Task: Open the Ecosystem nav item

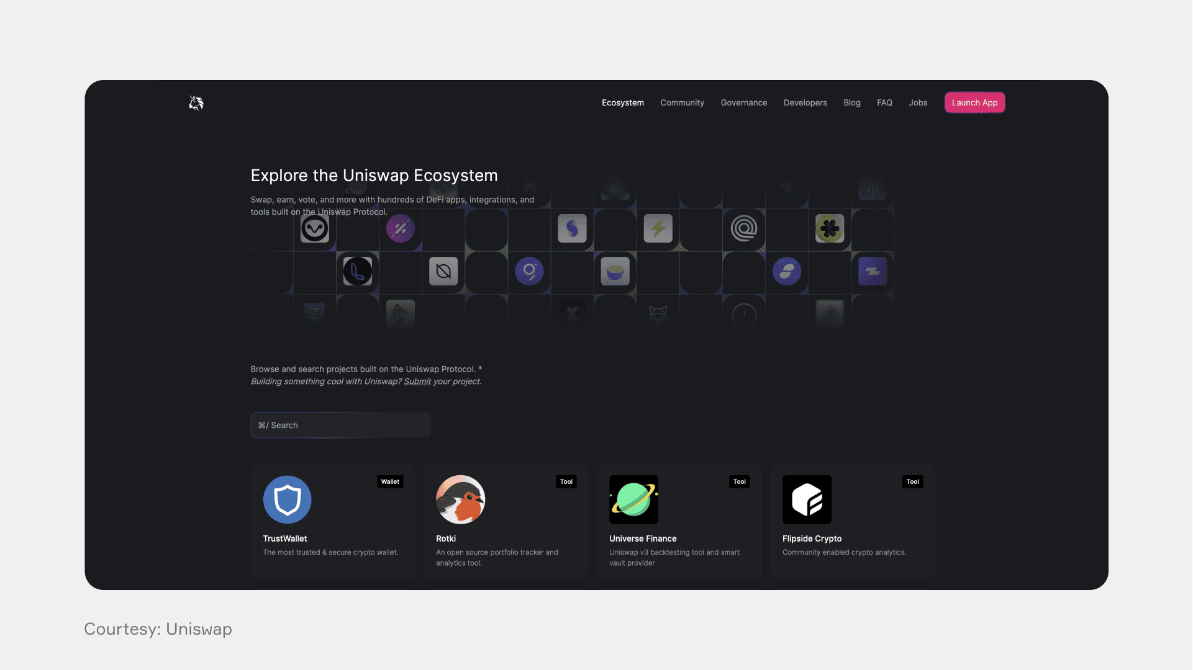Action: [622, 103]
